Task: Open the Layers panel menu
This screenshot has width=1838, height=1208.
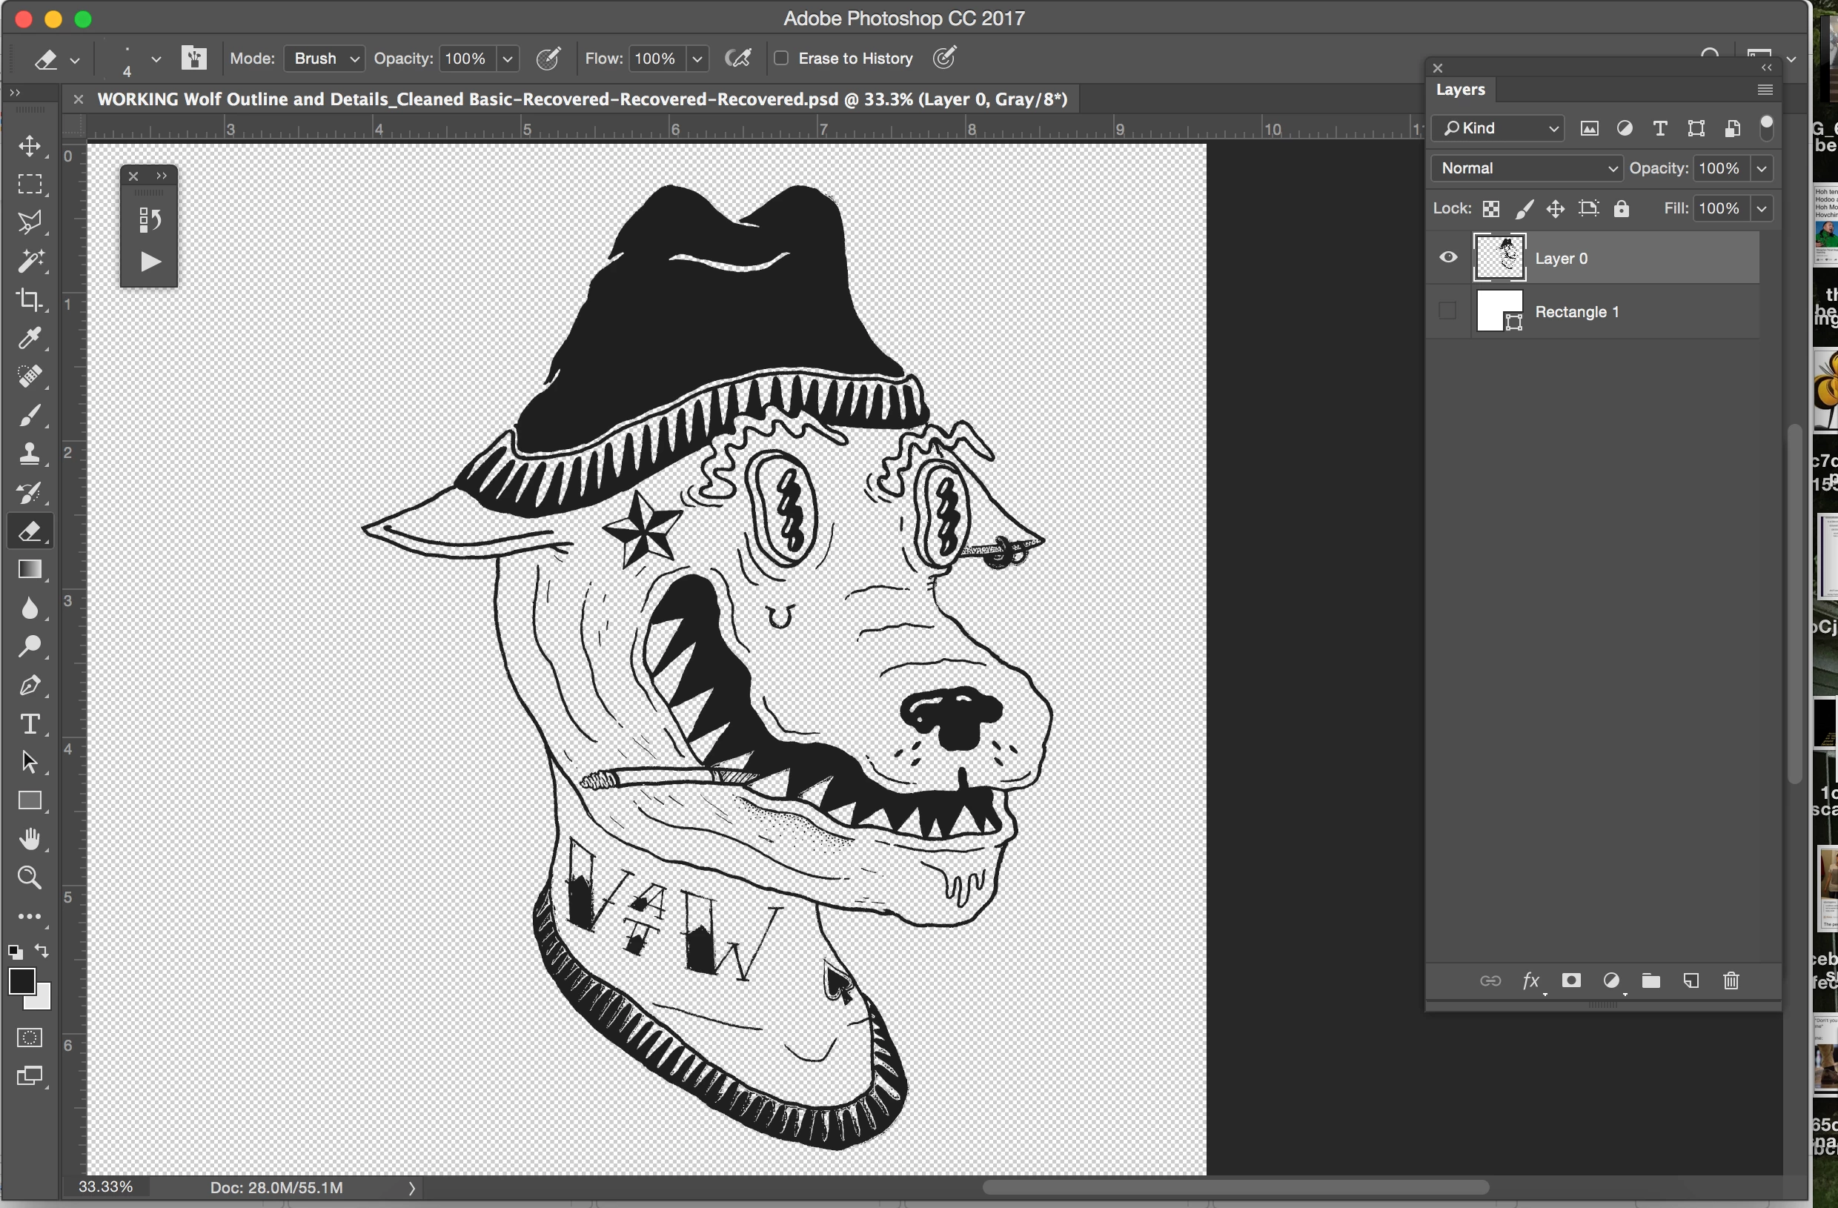Action: (x=1765, y=90)
